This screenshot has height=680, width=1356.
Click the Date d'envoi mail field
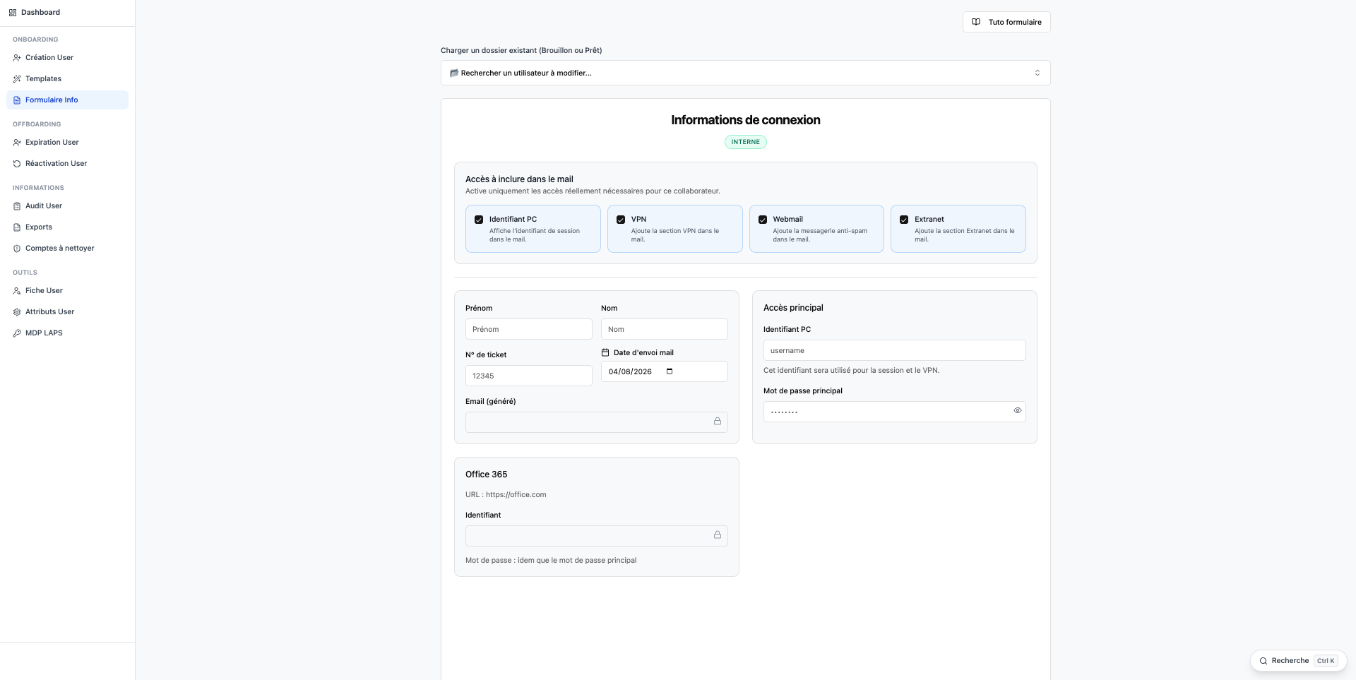pos(664,371)
